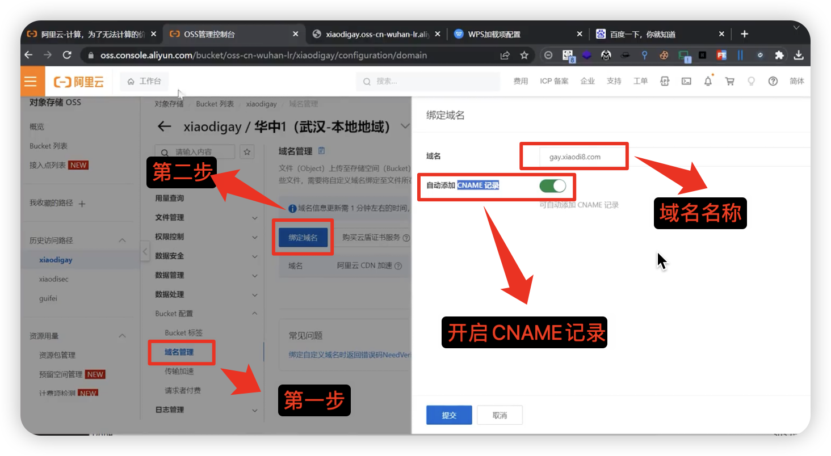Open the 企业 top menu
Viewport: 831px width, 456px height.
587,81
